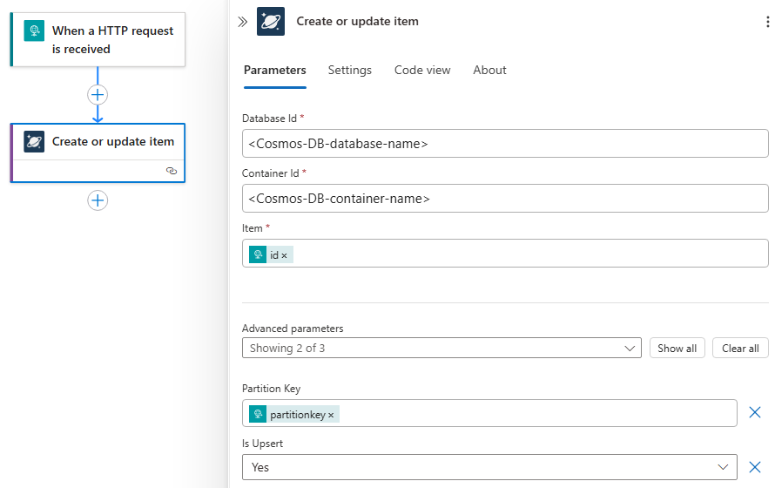Switch to the Settings tab
The image size is (775, 488).
[x=350, y=70]
